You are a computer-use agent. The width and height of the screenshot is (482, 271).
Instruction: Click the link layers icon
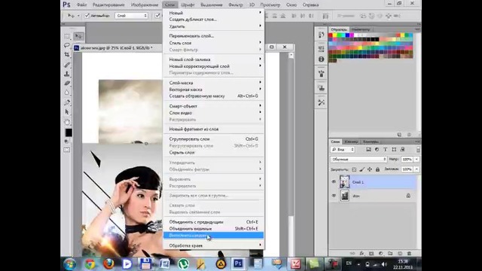coord(352,254)
